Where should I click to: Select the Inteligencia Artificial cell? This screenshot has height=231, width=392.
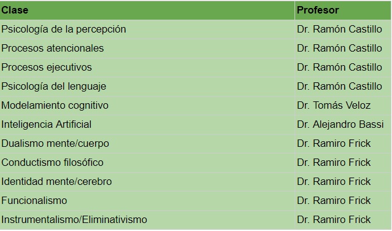click(147, 124)
